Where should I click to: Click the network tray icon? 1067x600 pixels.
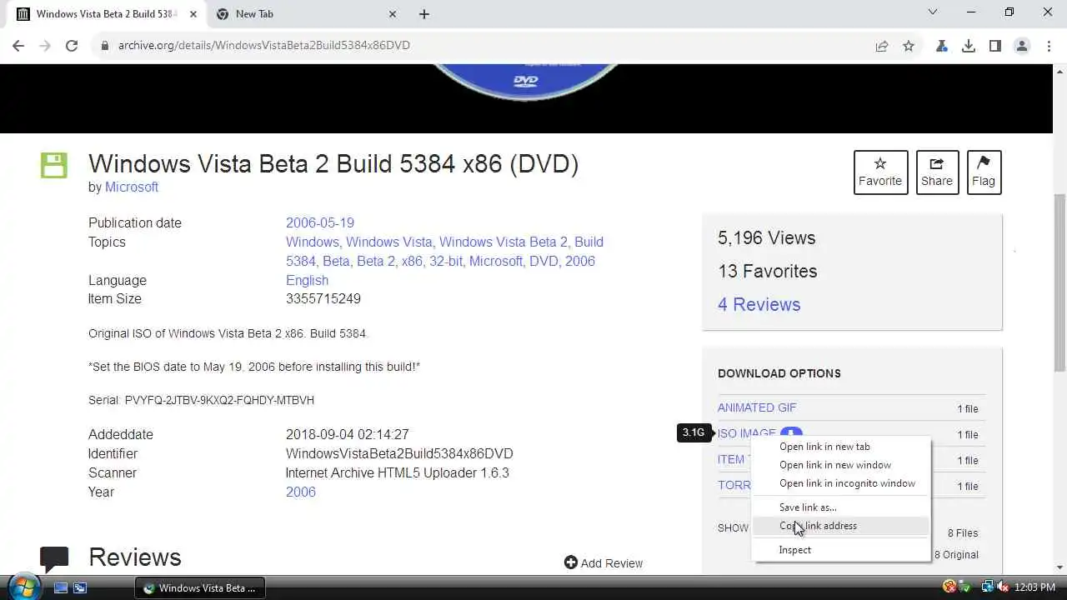pyautogui.click(x=987, y=587)
